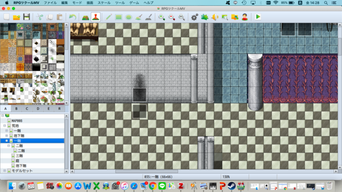Open Steam from the Dock
This screenshot has width=342, height=192.
coord(231,186)
